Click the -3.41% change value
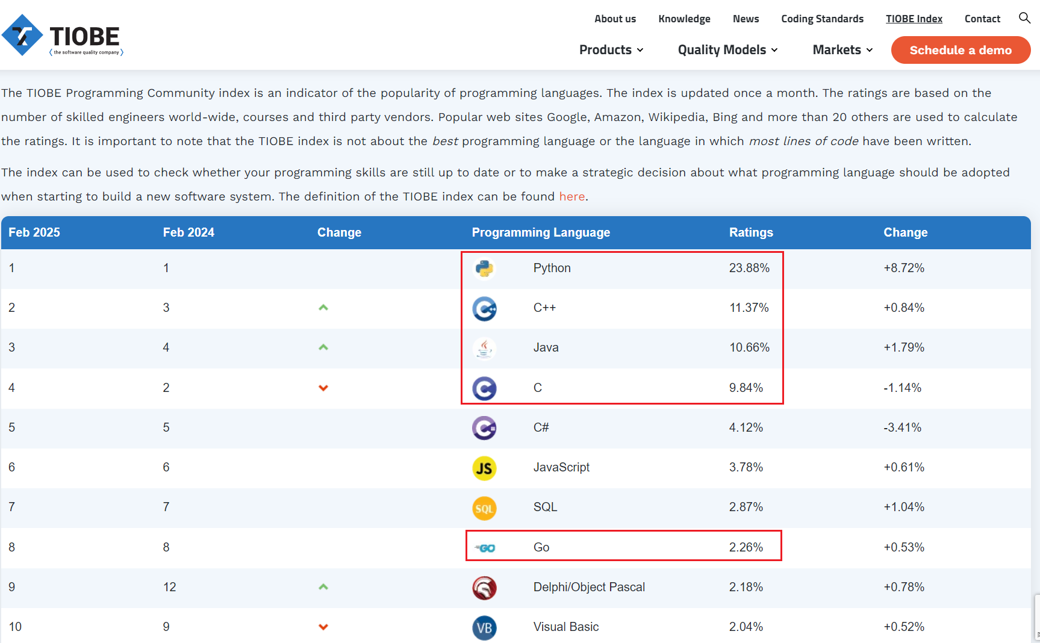 click(x=902, y=427)
